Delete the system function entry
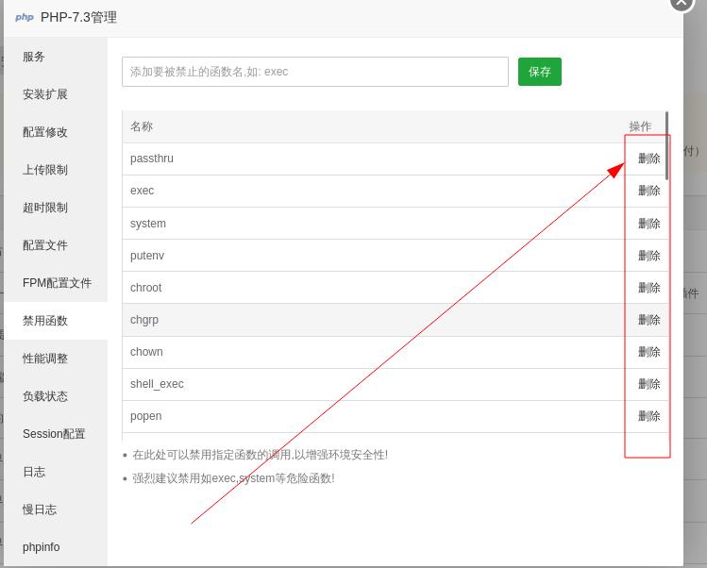Image resolution: width=707 pixels, height=568 pixels. tap(648, 224)
